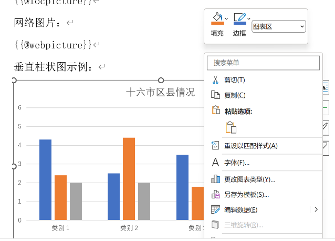Click the 边框 label
The height and width of the screenshot is (241, 335).
click(239, 33)
